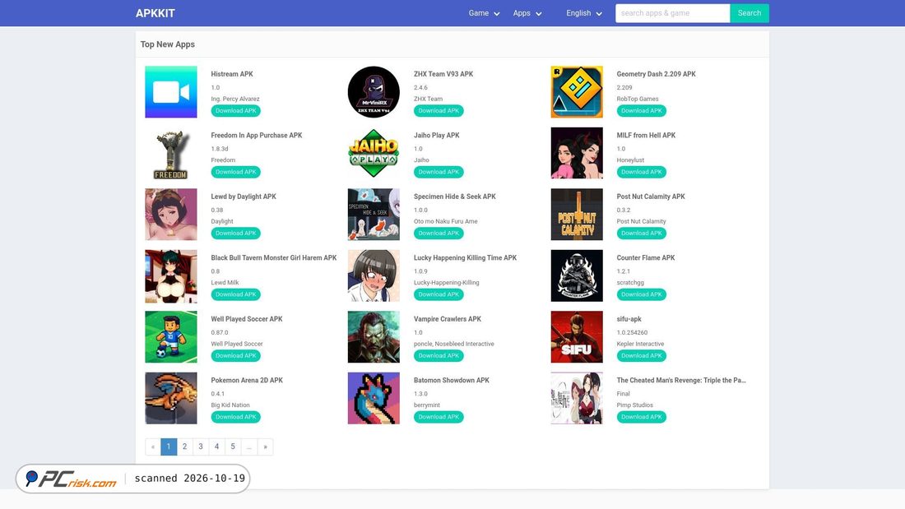Expand the Apps dropdown menu
This screenshot has height=509, width=905.
pos(527,13)
